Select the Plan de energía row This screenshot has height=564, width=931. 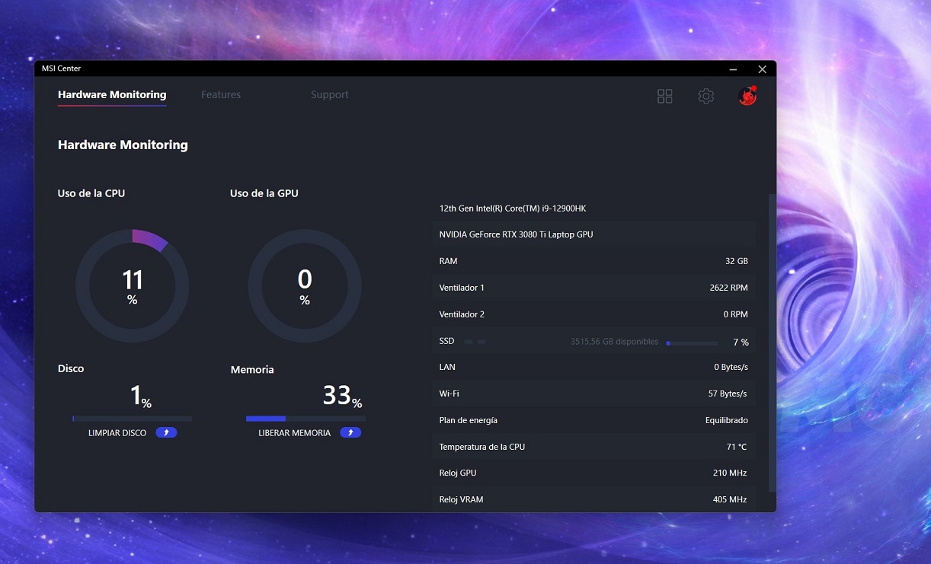click(x=593, y=420)
